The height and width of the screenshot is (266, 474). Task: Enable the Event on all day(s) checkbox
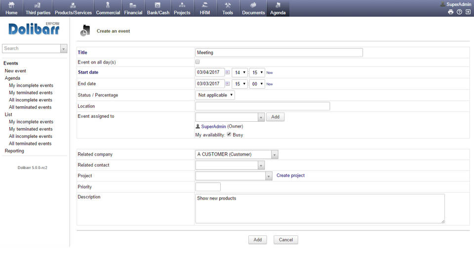click(x=197, y=62)
